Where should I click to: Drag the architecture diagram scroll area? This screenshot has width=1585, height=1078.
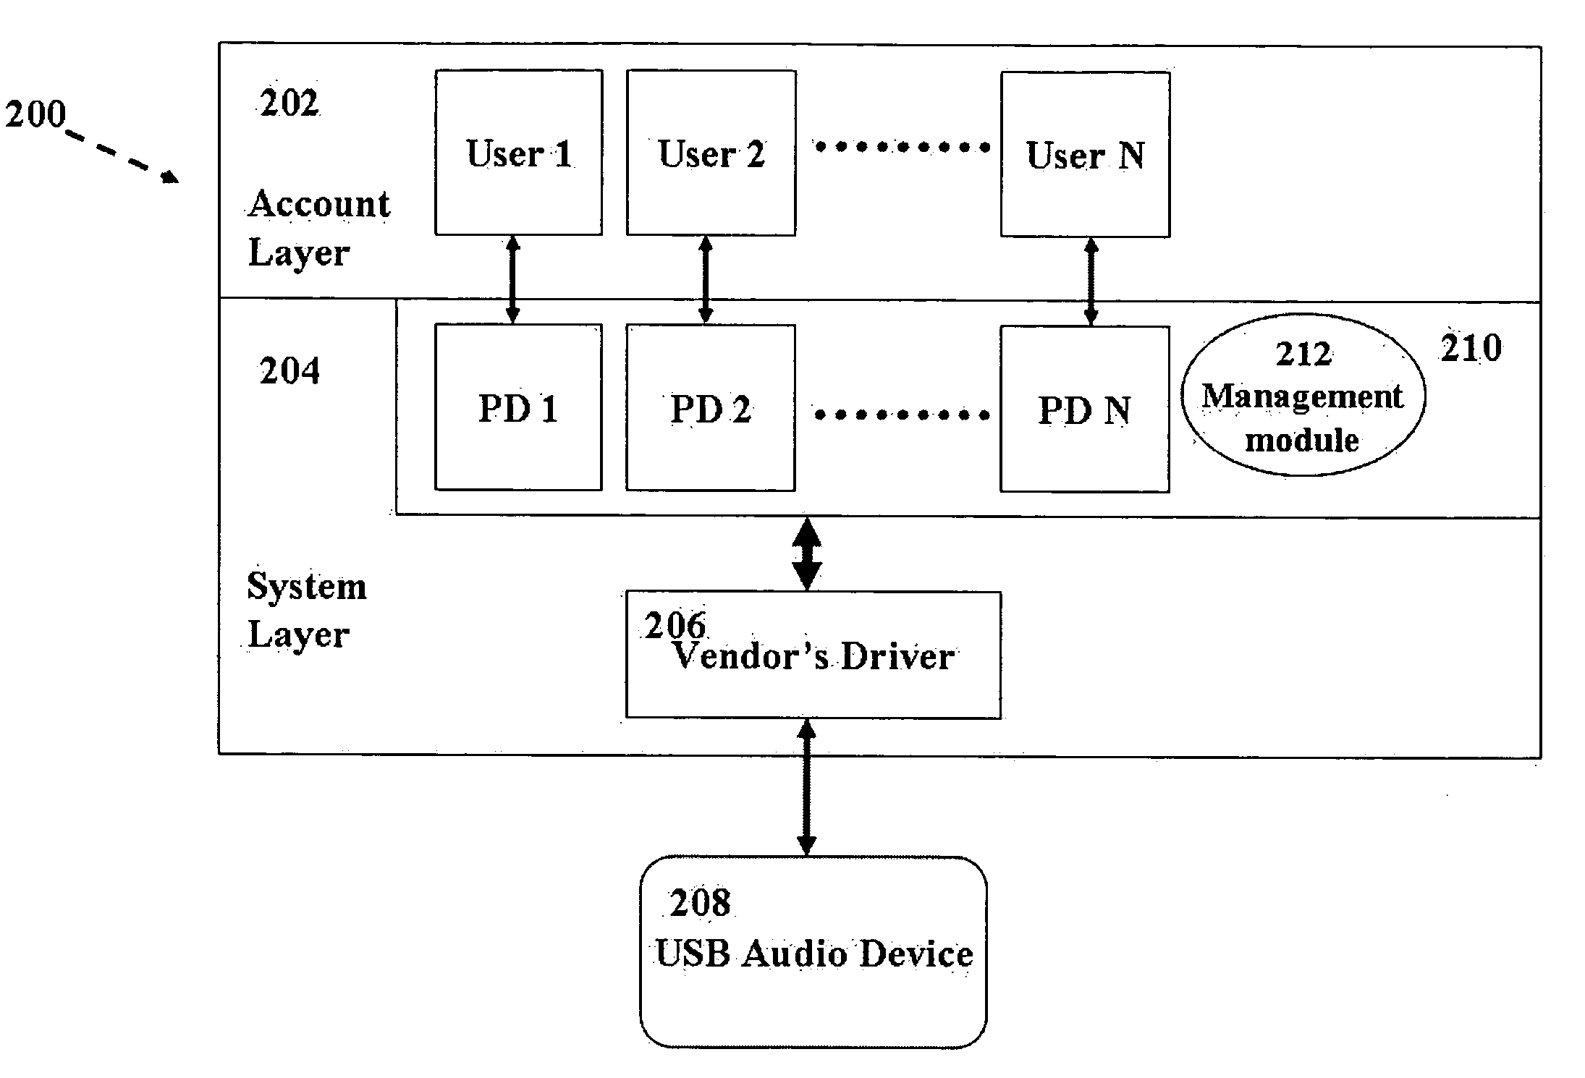pyautogui.click(x=792, y=539)
